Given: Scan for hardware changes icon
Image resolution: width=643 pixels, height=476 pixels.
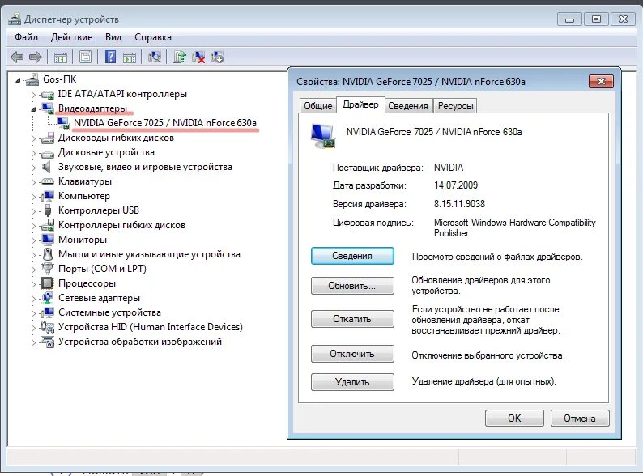Looking at the screenshot, I should click(155, 57).
